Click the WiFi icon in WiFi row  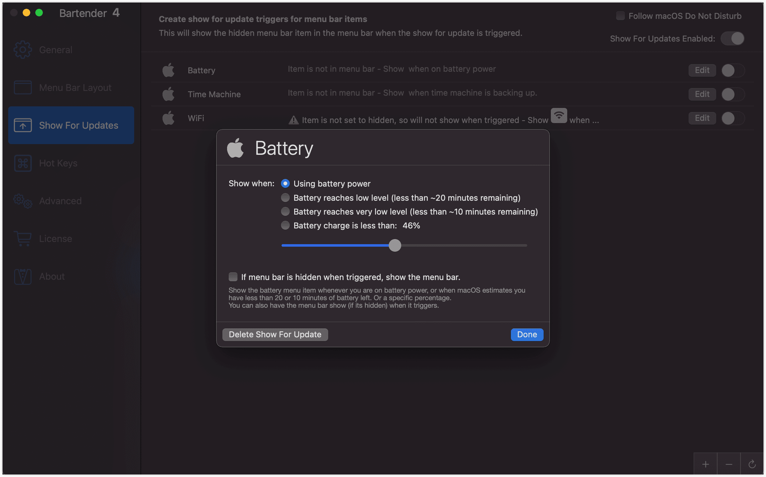[x=558, y=115]
